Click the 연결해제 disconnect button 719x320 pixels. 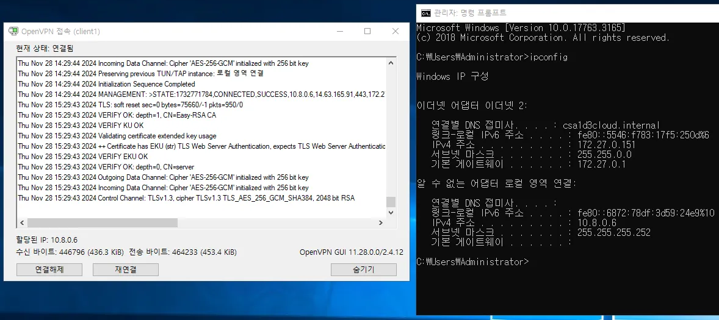49,269
